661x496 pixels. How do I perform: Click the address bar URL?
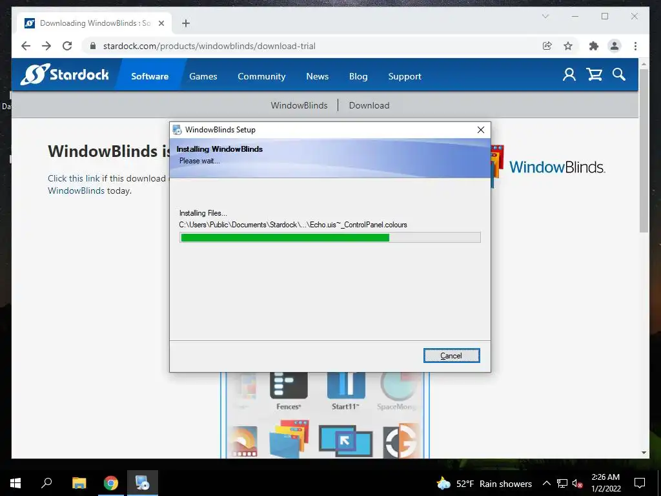pos(209,46)
